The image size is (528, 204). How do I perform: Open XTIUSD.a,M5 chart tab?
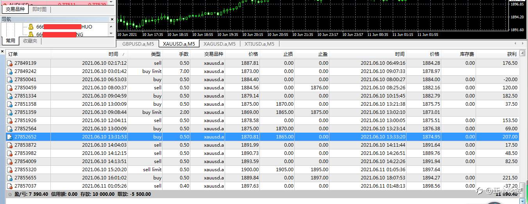pyautogui.click(x=259, y=44)
